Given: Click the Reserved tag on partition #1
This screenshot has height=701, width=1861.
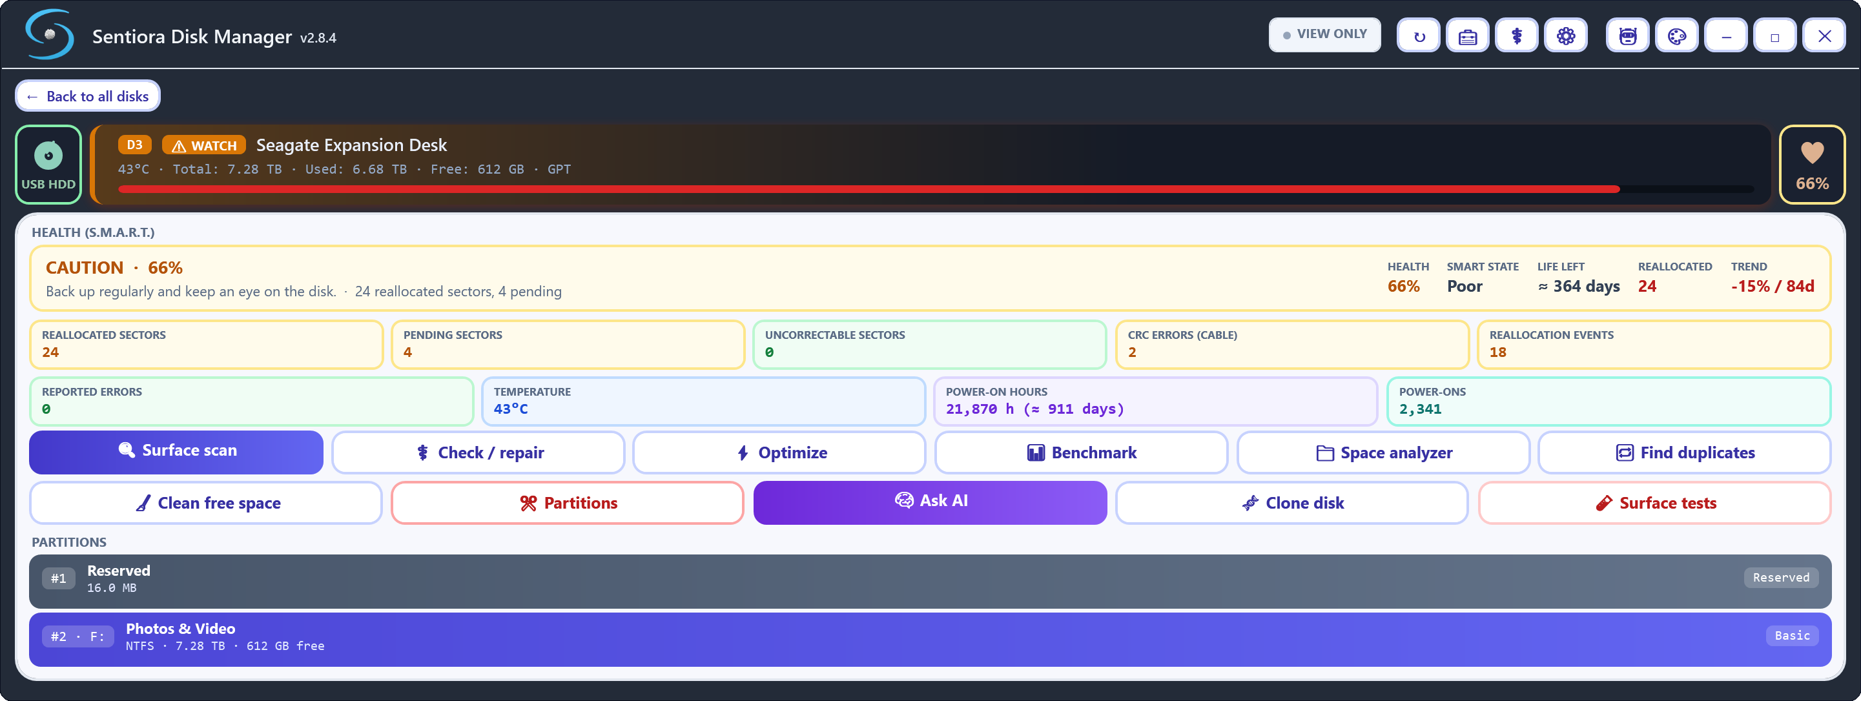Looking at the screenshot, I should click(1781, 577).
